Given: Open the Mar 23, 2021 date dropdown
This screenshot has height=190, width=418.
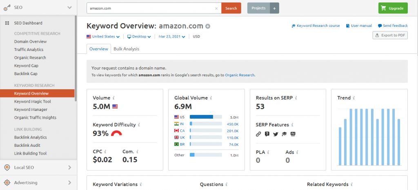Looking at the screenshot, I should tap(172, 36).
